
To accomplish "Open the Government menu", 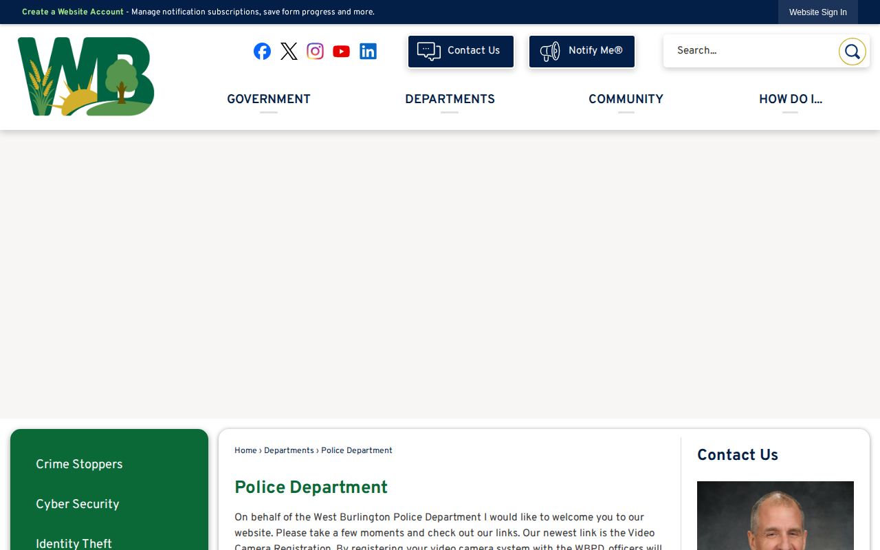I will [x=269, y=100].
